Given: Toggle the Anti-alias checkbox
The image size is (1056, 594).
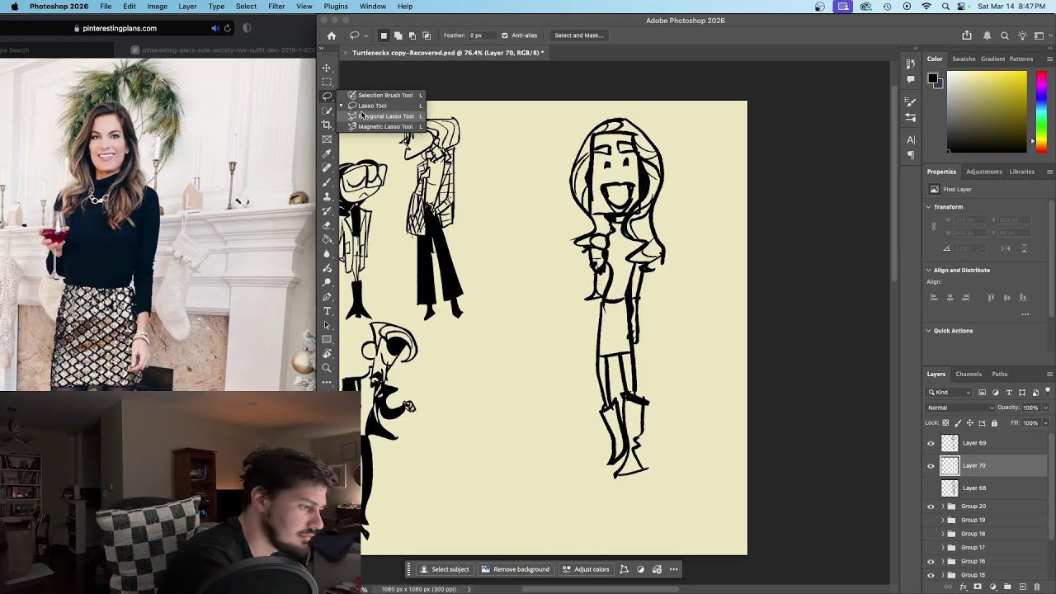Looking at the screenshot, I should tap(505, 35).
